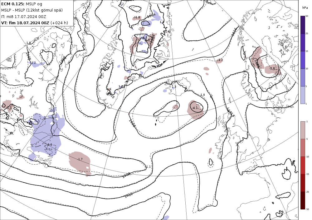Click the red -10 to -15 legend segment
Screen dimensions: 312x220
[303, 165]
